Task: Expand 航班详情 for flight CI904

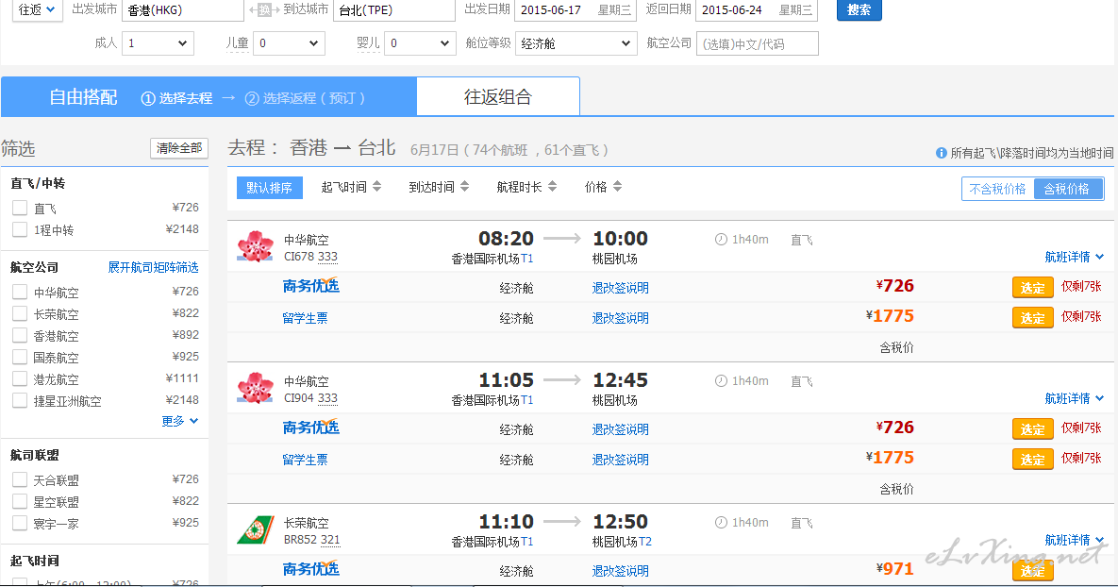Action: pos(1074,398)
